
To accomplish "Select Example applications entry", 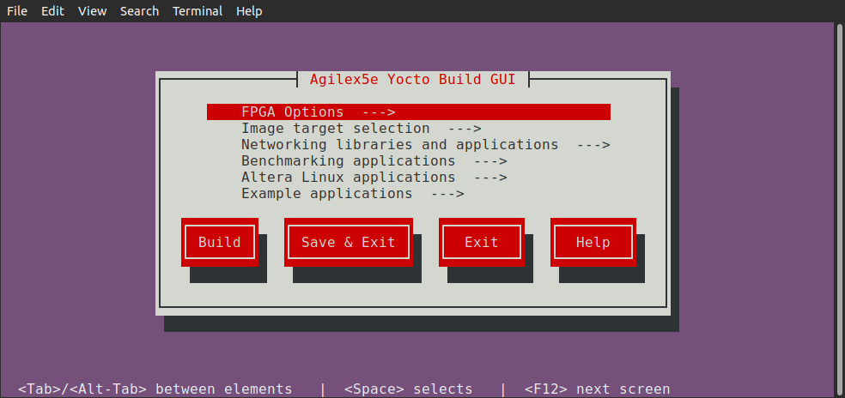I will [x=326, y=194].
